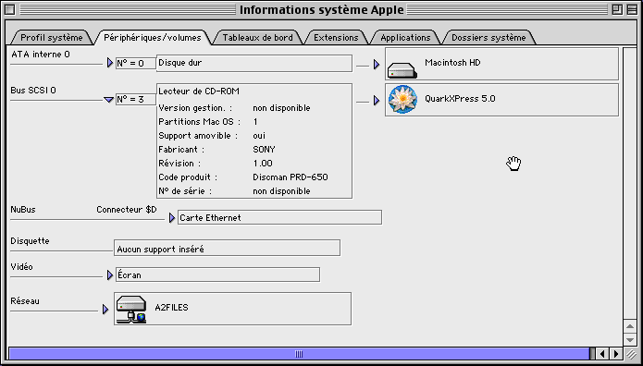This screenshot has height=366, width=643.
Task: Switch to the Applications tab
Action: pyautogui.click(x=405, y=38)
